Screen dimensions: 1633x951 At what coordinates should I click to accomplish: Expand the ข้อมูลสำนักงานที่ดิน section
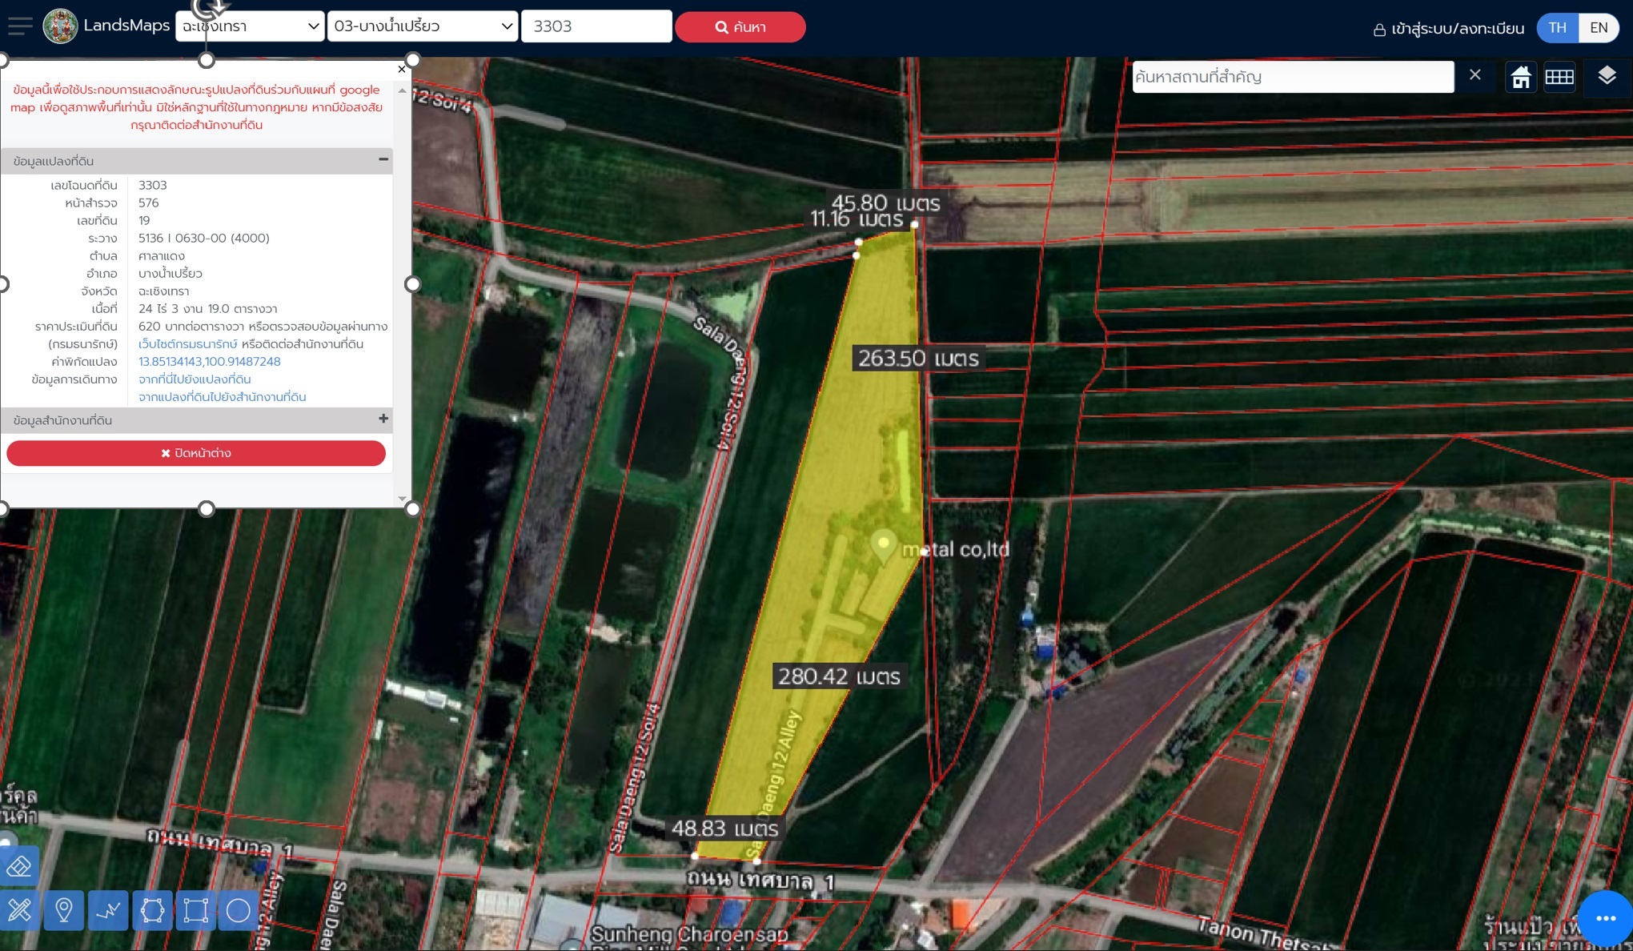click(x=383, y=419)
